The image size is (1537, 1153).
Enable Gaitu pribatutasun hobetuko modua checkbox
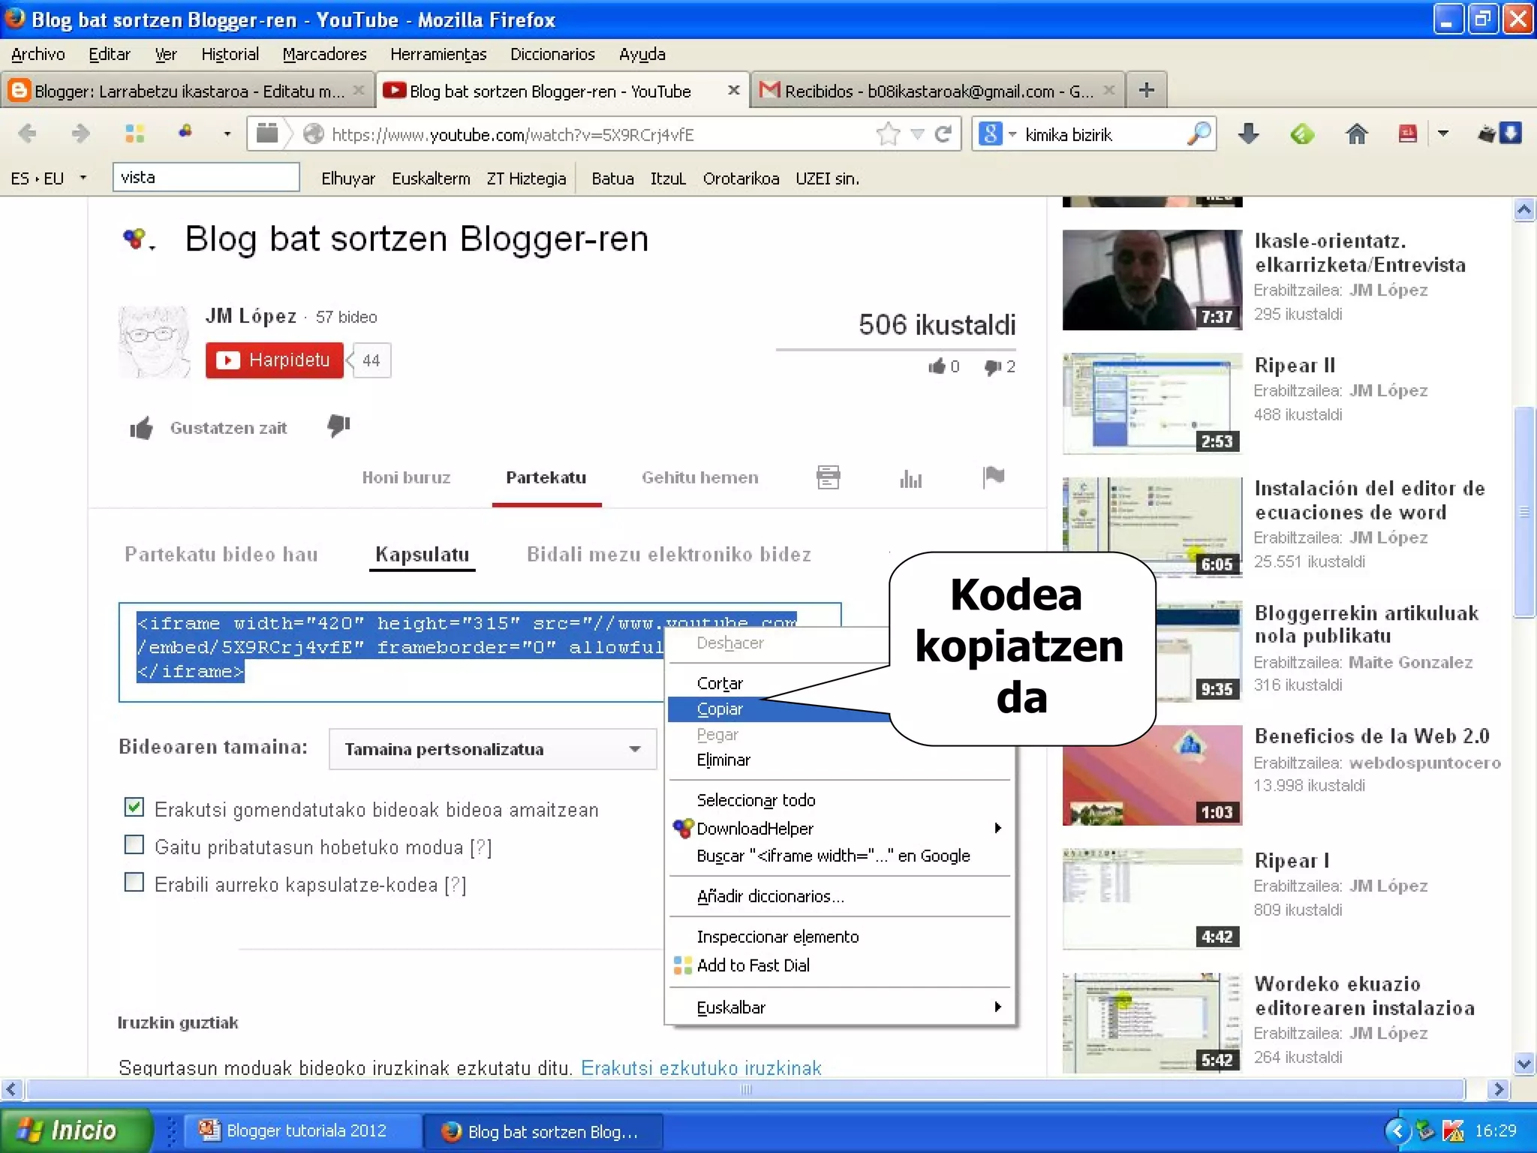coord(134,845)
